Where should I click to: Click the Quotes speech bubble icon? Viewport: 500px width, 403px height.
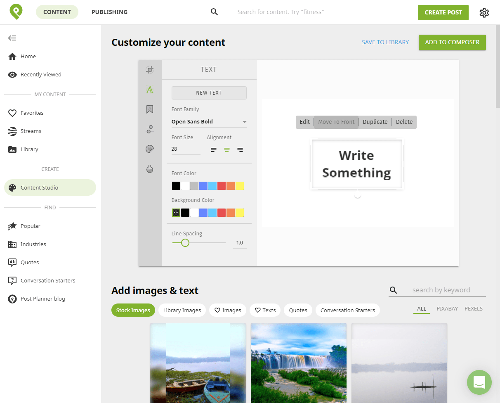click(12, 263)
